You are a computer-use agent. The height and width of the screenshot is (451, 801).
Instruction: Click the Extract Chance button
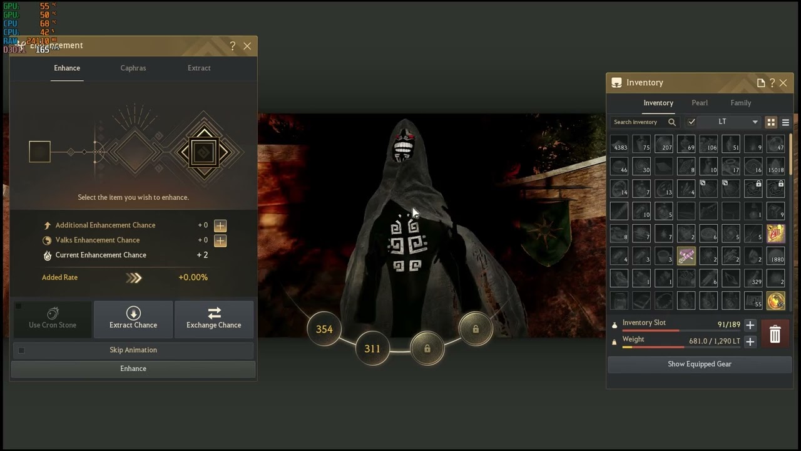[x=133, y=319]
